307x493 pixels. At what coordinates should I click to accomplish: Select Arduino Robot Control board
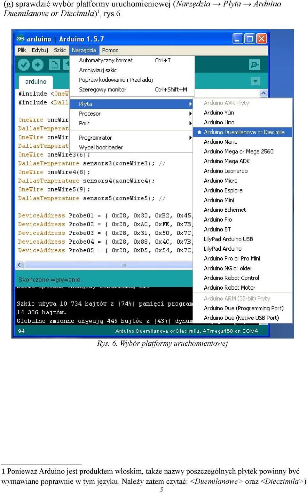[243, 278]
